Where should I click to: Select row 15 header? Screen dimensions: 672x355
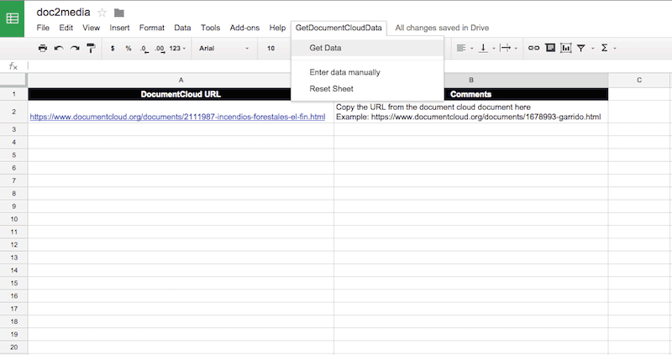coord(13,283)
